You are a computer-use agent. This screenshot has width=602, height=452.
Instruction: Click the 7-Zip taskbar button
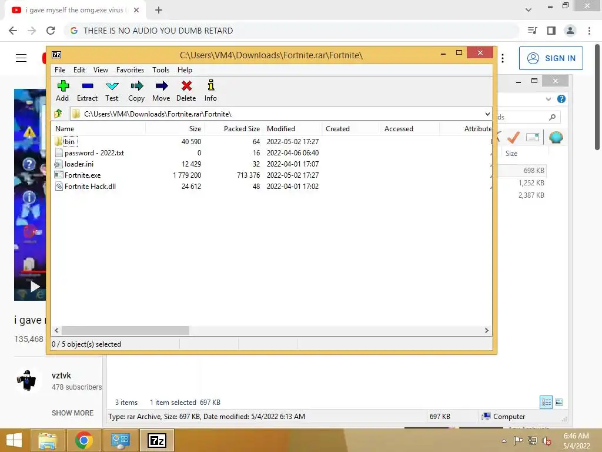click(x=157, y=440)
